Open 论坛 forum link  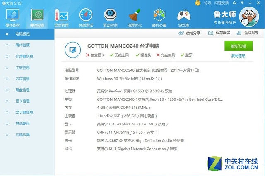coord(207,3)
